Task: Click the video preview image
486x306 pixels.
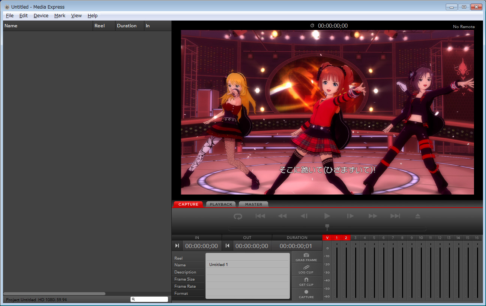Action: tap(327, 112)
